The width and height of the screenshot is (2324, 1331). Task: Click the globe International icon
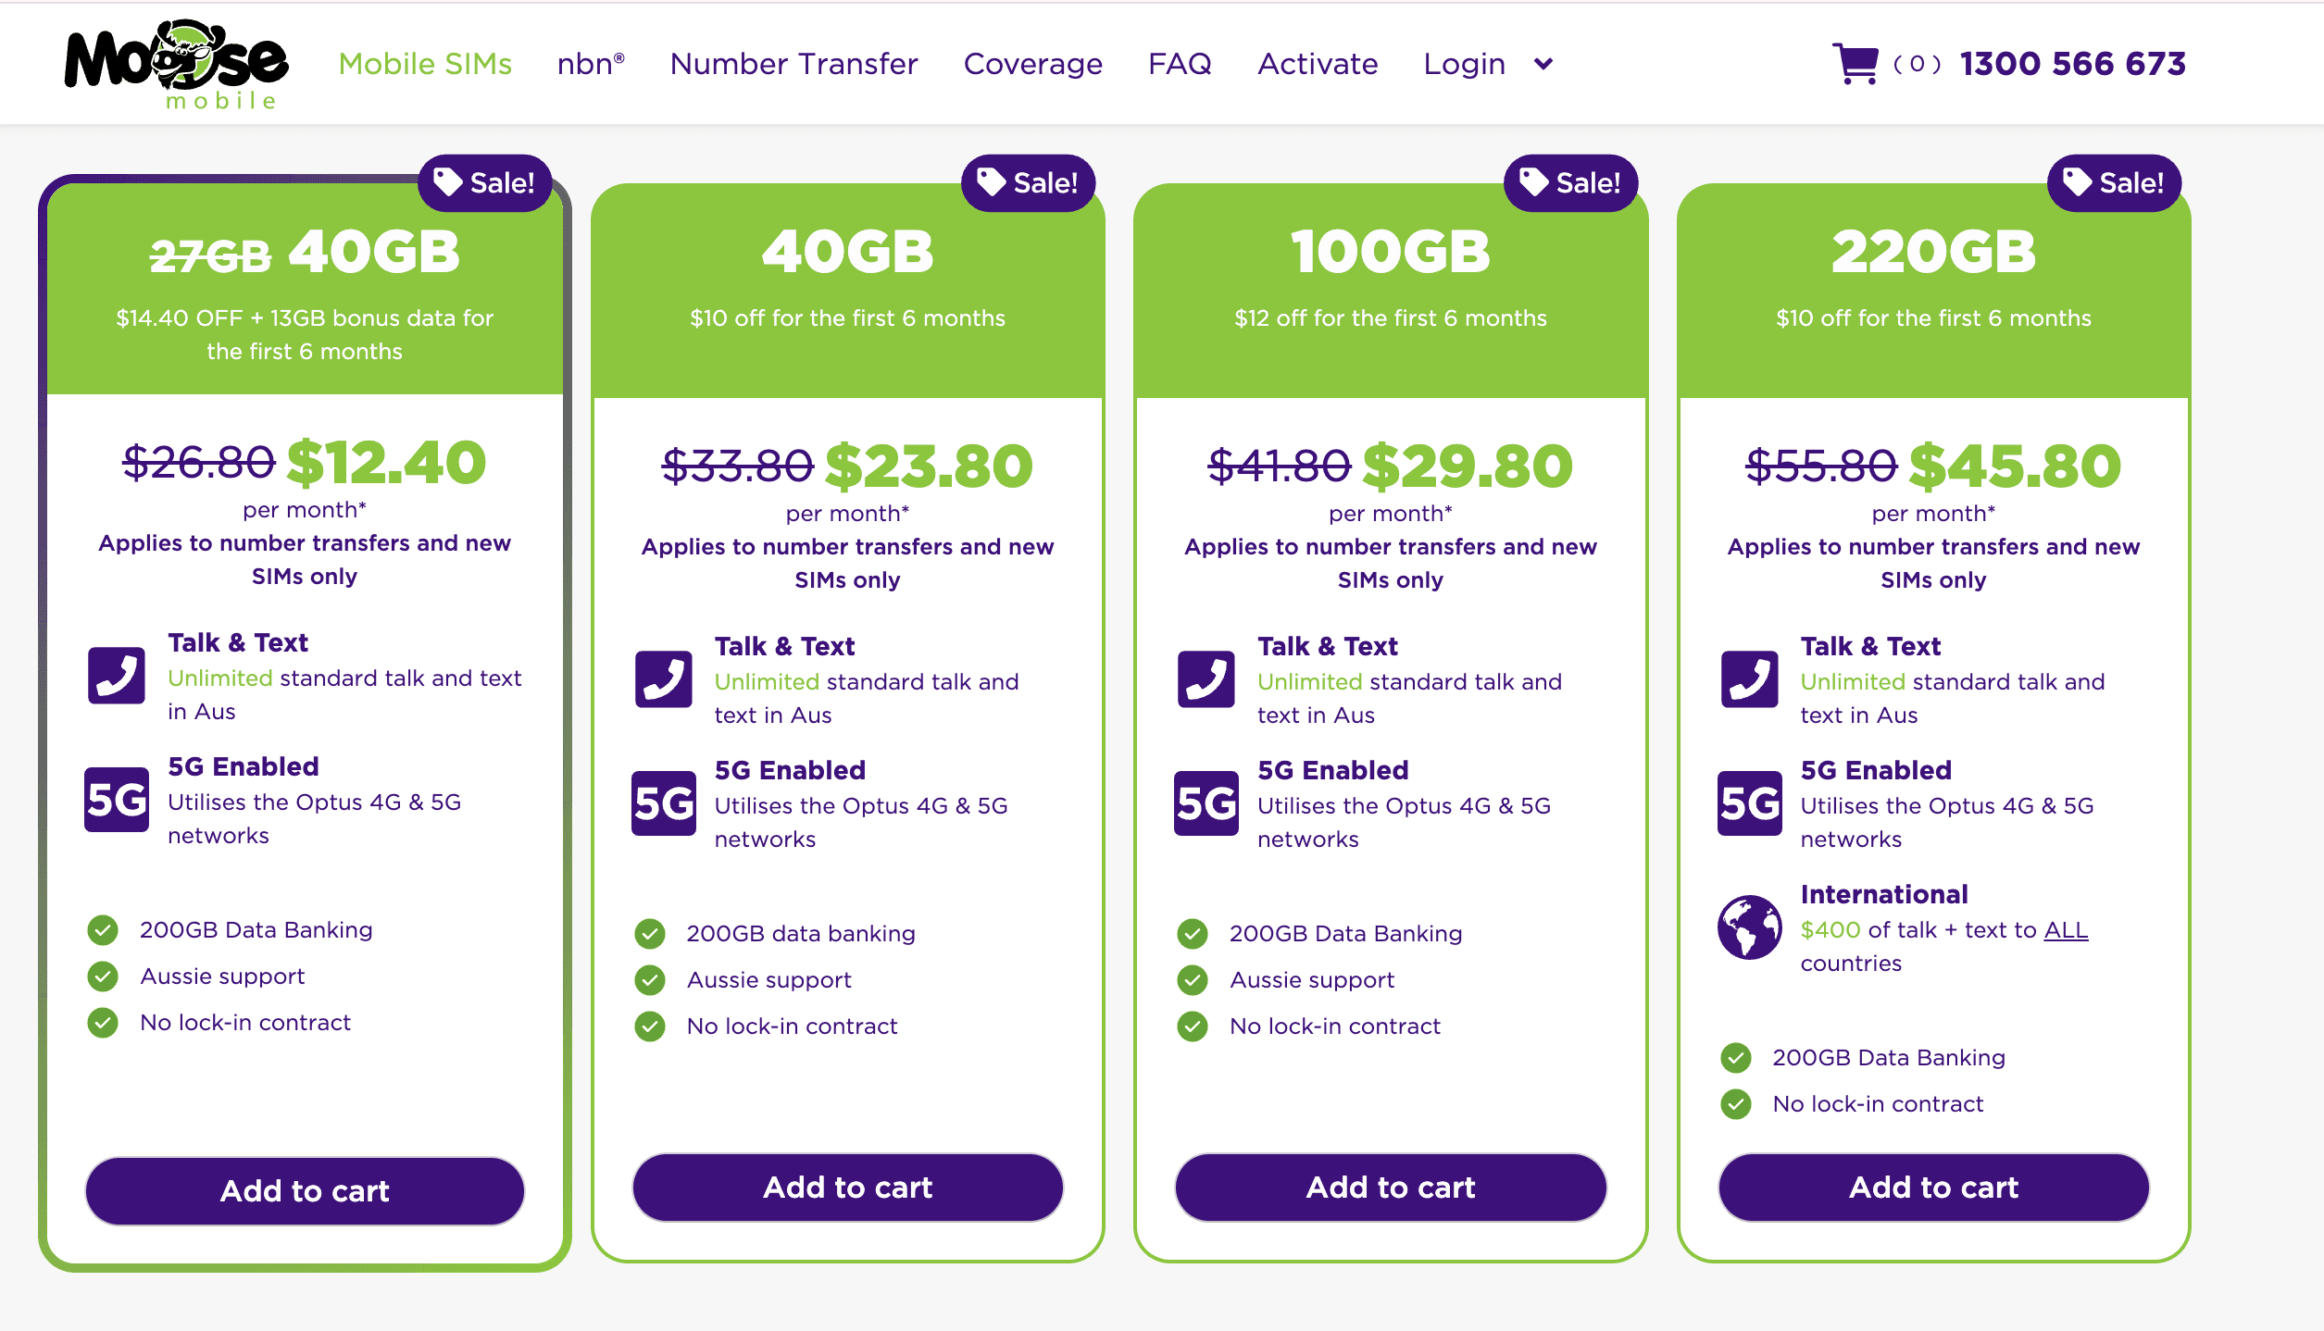[1749, 927]
